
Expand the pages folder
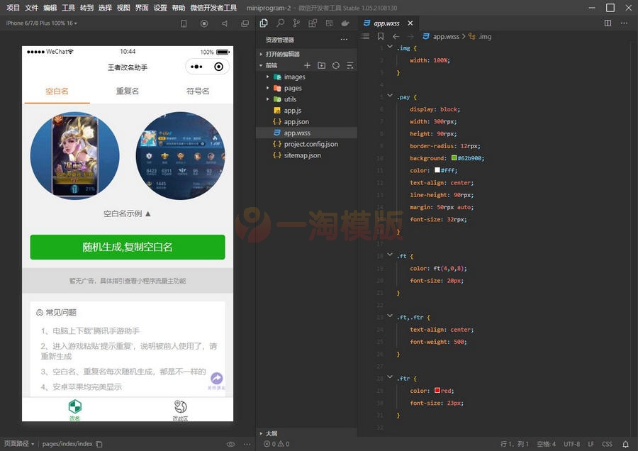290,88
